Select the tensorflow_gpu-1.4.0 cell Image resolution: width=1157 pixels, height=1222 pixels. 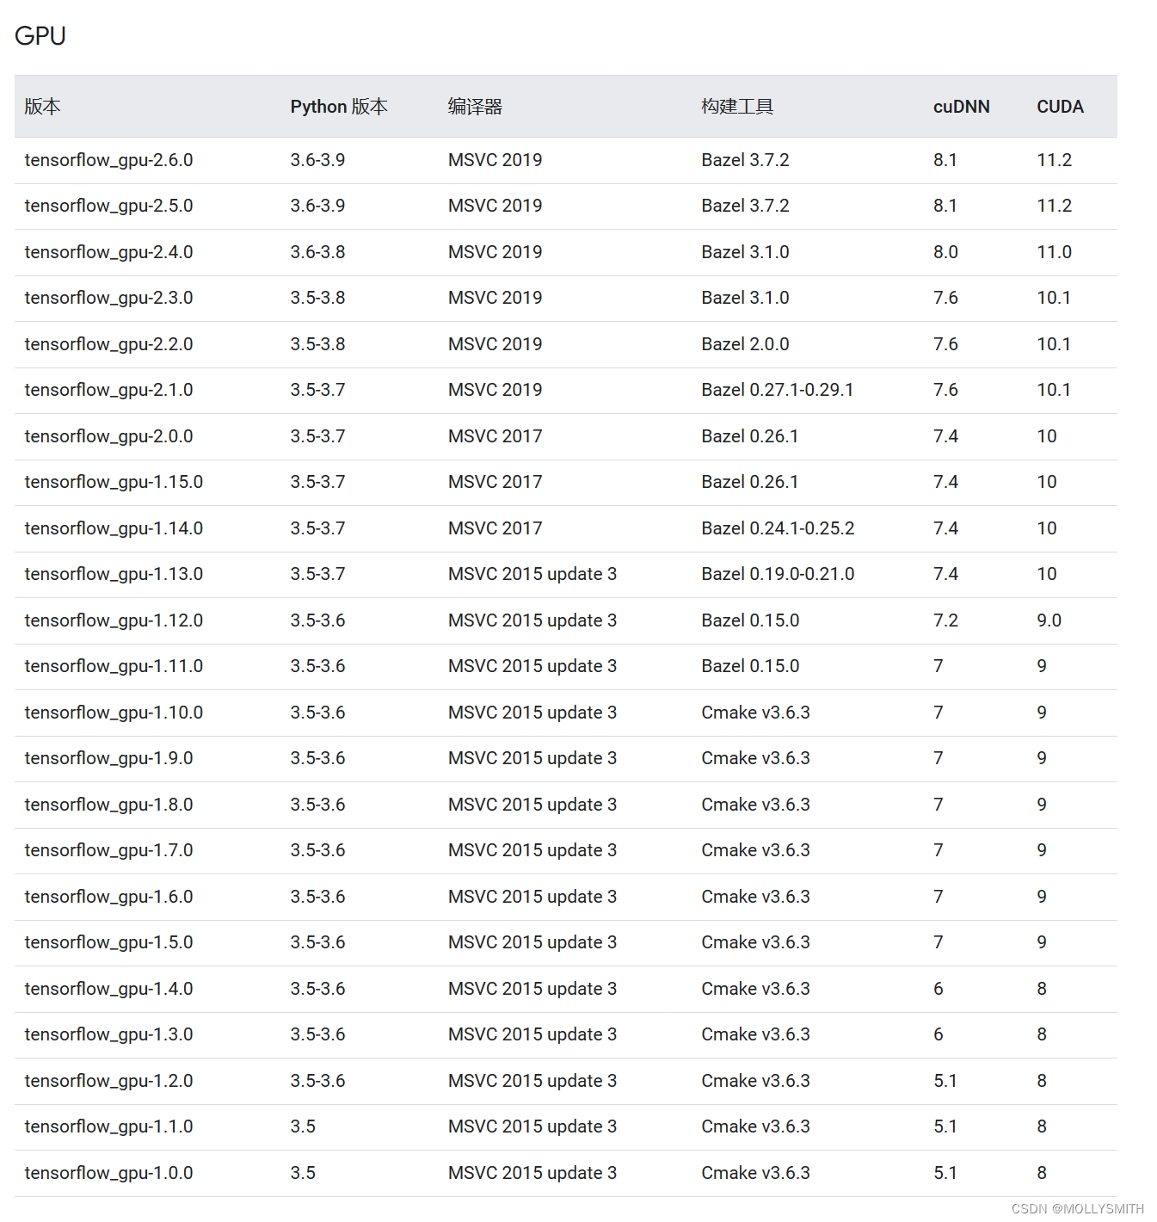pyautogui.click(x=108, y=989)
